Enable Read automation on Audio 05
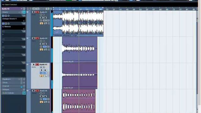 click(41, 96)
